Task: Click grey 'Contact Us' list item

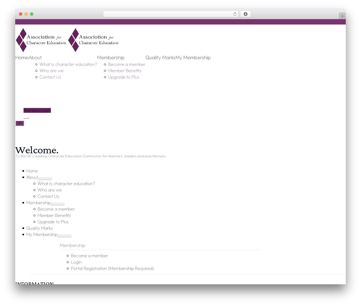Action: (48, 196)
